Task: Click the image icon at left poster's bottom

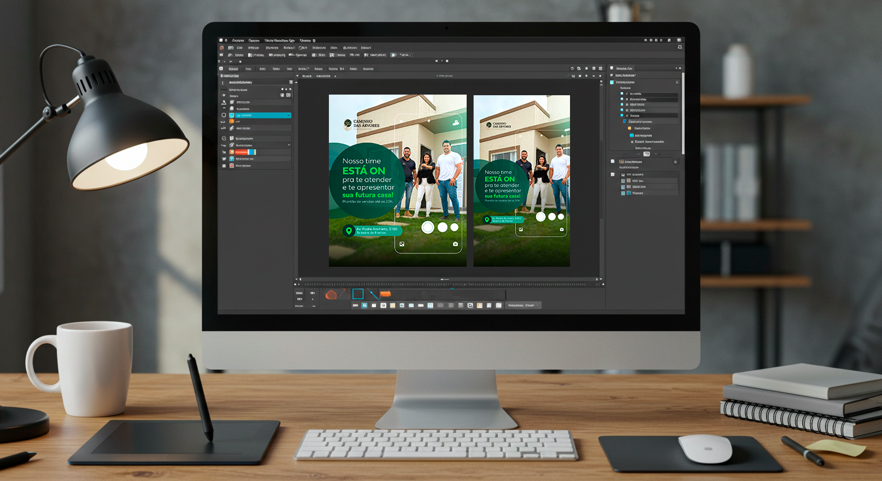Action: (x=402, y=244)
